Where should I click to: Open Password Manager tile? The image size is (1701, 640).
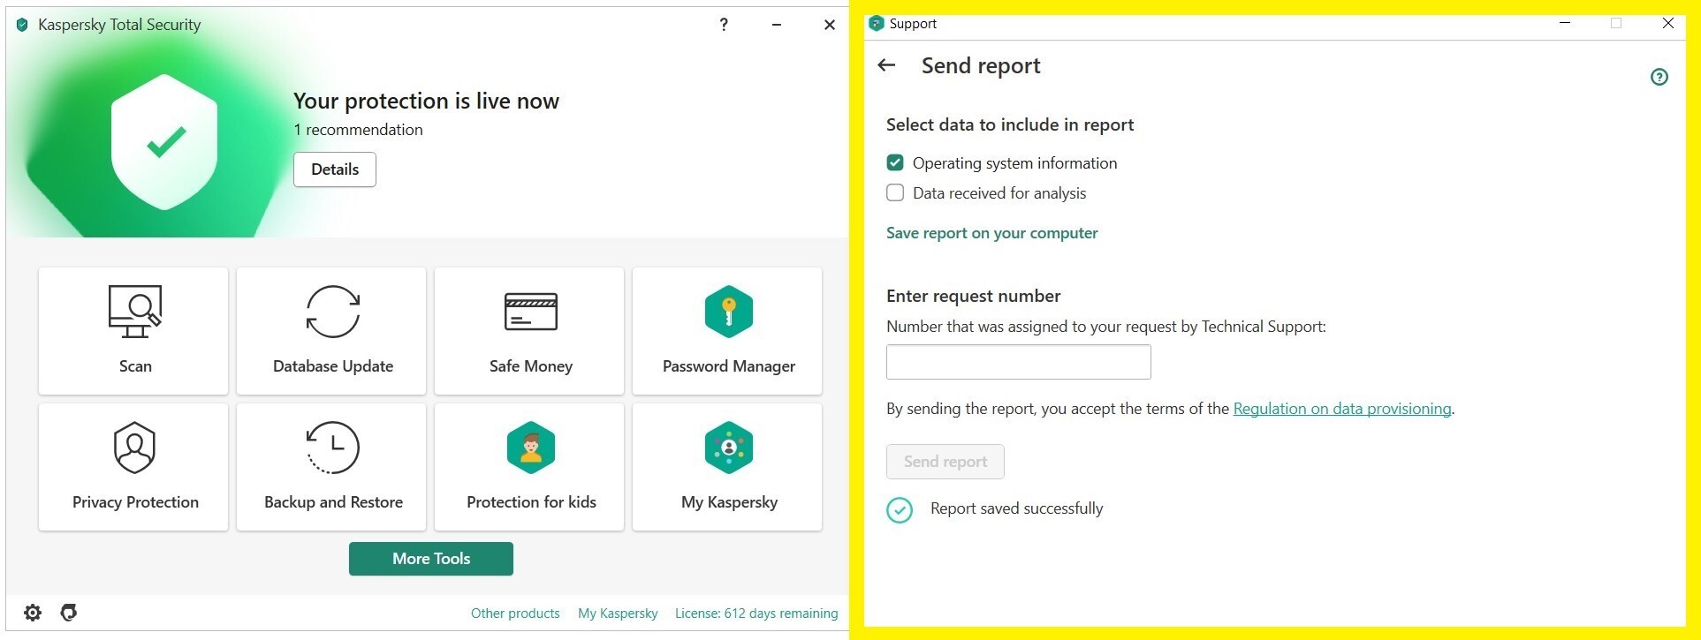tap(727, 331)
